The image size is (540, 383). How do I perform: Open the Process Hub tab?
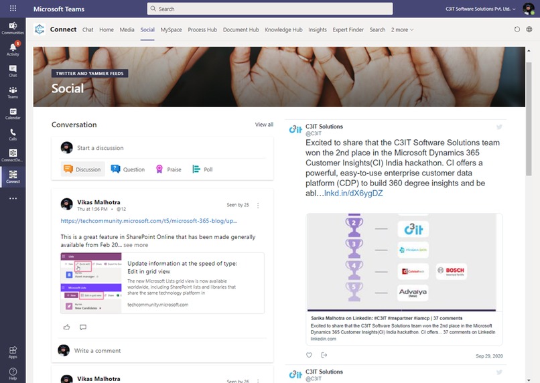point(202,29)
